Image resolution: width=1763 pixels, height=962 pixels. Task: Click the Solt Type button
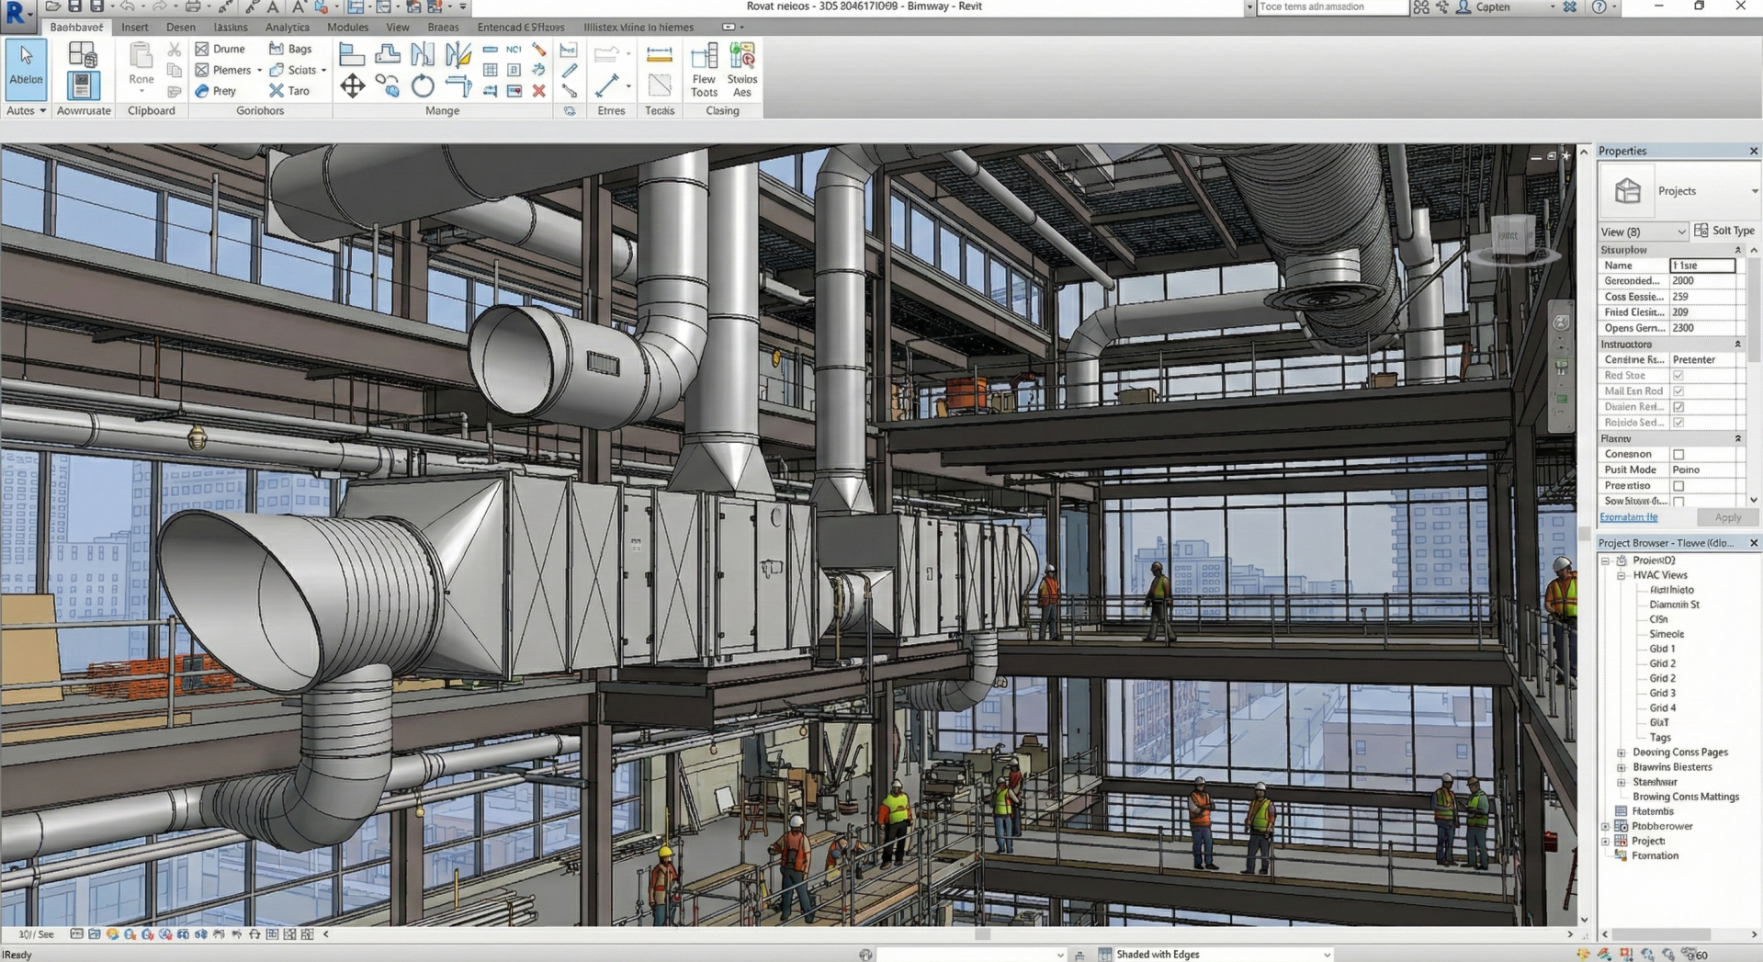1724,231
